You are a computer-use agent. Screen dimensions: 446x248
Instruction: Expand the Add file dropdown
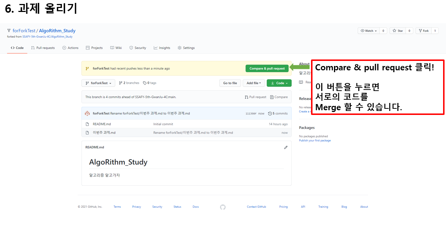pos(254,83)
